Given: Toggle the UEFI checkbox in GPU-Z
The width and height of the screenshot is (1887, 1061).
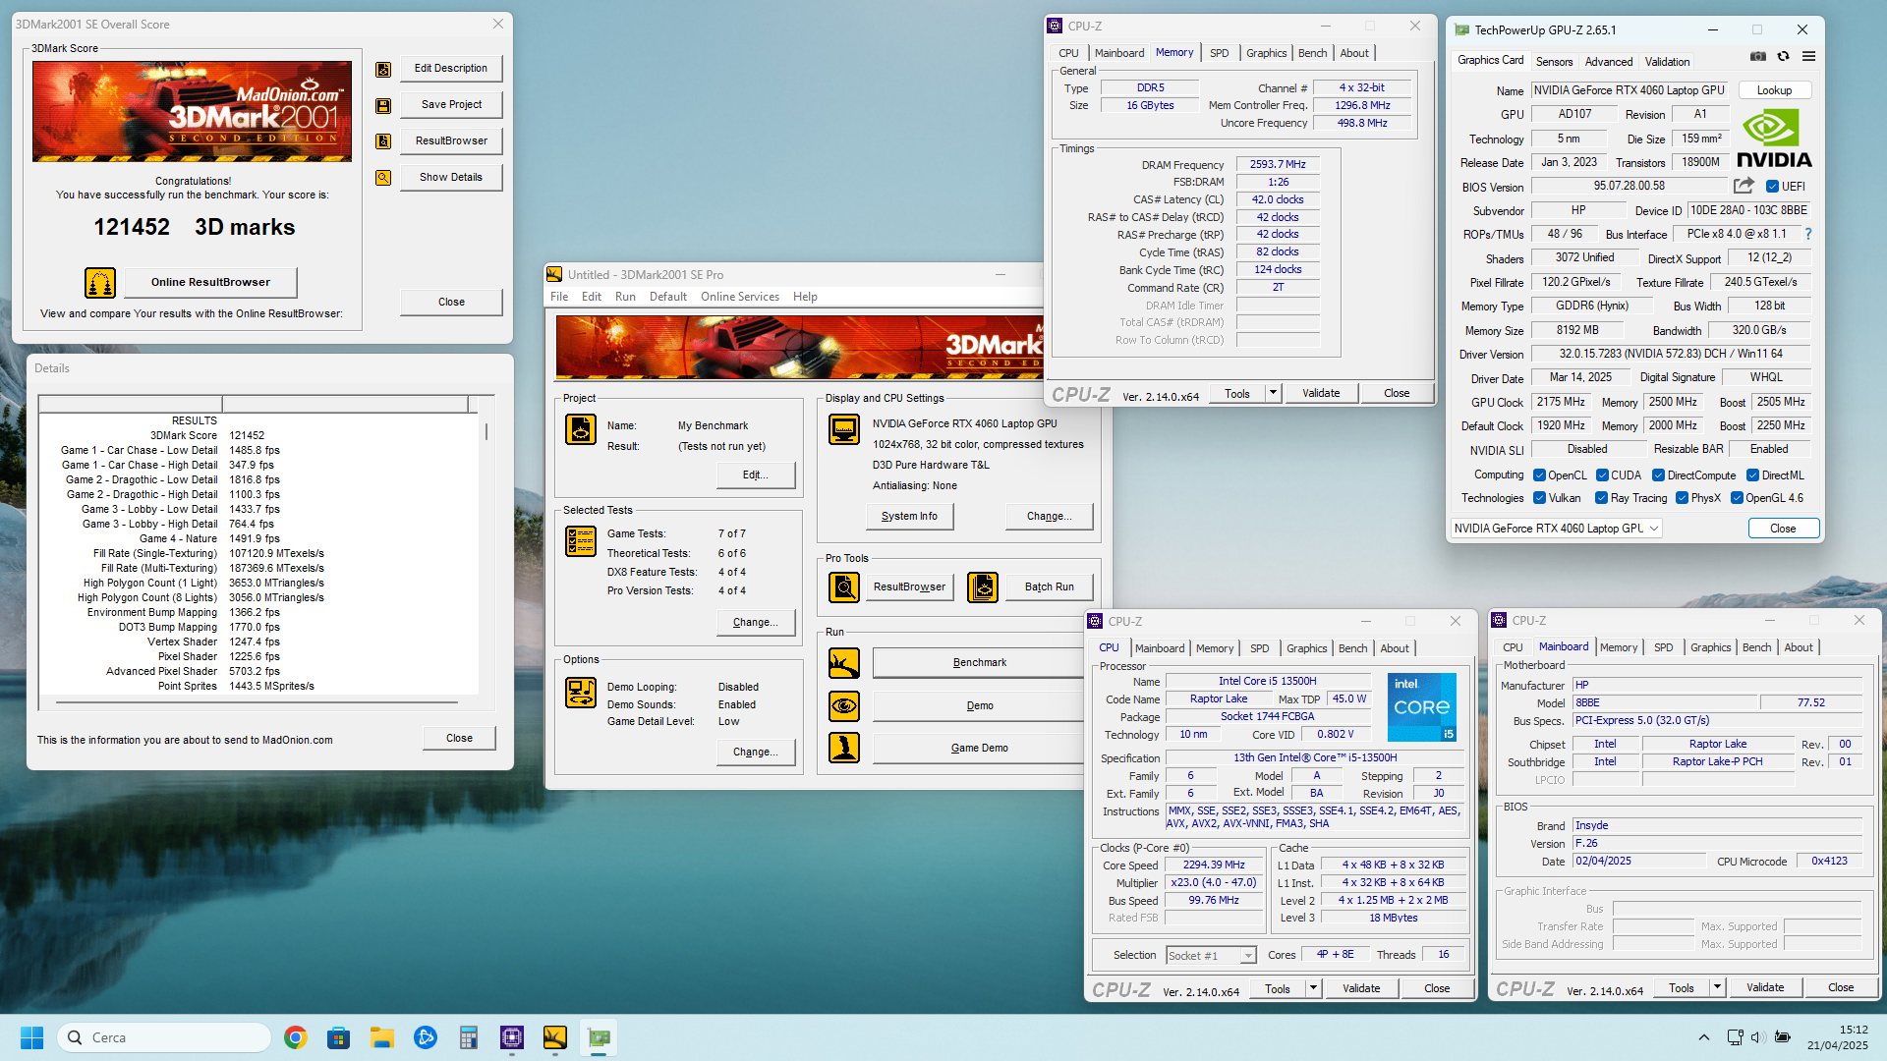Looking at the screenshot, I should click(1772, 187).
